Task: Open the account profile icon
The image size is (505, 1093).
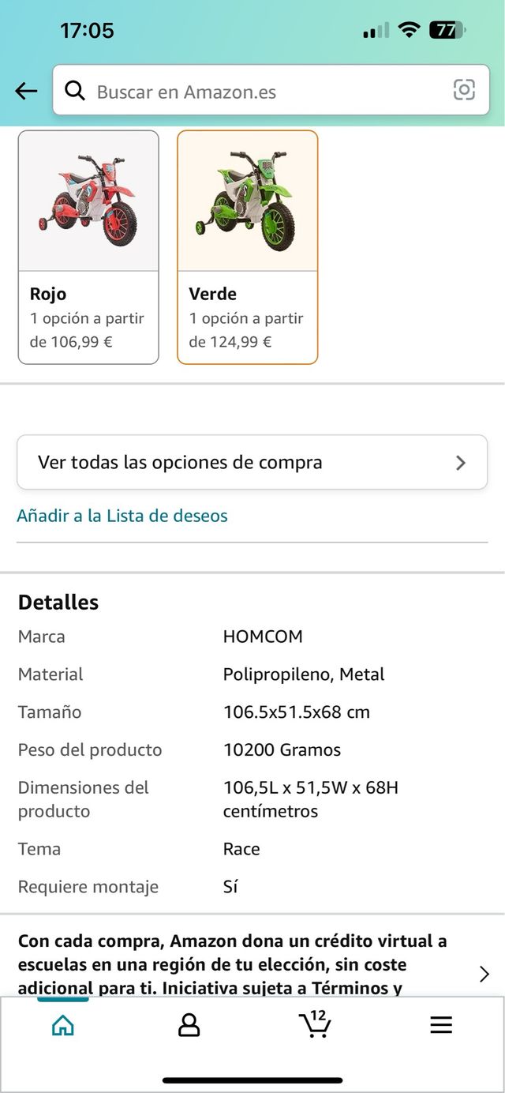Action: (x=189, y=1025)
